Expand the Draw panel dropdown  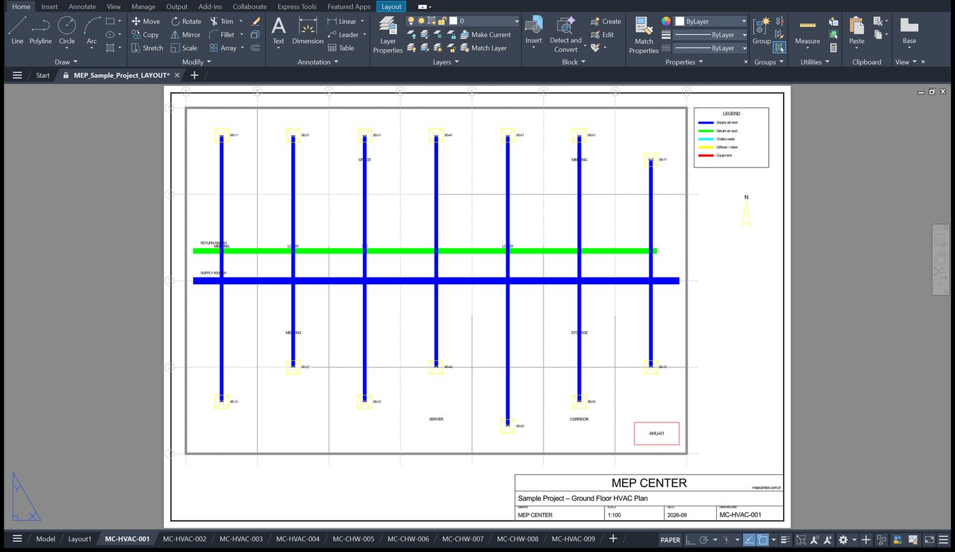coord(66,62)
